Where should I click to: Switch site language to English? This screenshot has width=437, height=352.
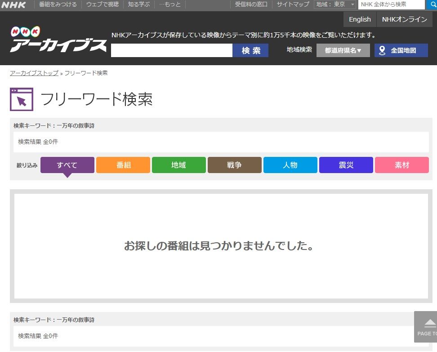point(360,19)
